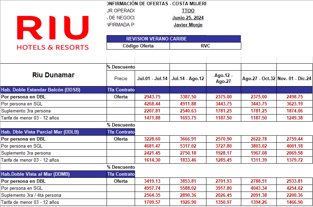
Task: Select price 2540.63 cell
Action: pyautogui.click(x=188, y=111)
